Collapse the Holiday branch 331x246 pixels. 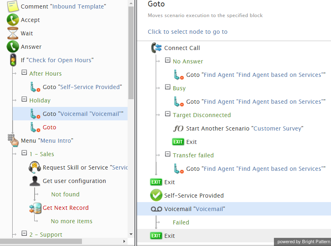coord(24,99)
